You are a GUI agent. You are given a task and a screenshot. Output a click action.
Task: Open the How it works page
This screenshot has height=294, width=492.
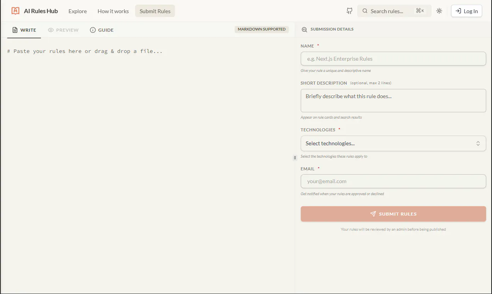pyautogui.click(x=113, y=11)
